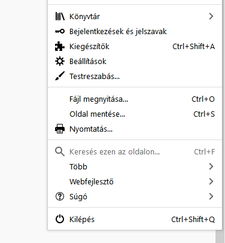225x243 pixels.
Task: Open Bejelentkezések és jelszavak text entry
Action: (118, 32)
